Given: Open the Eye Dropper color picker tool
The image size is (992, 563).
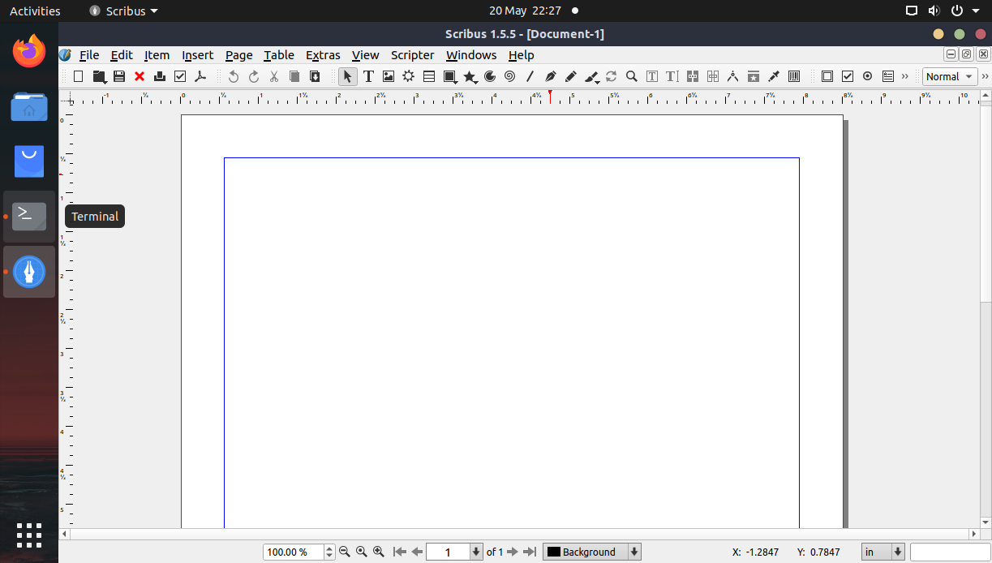Looking at the screenshot, I should tap(773, 76).
